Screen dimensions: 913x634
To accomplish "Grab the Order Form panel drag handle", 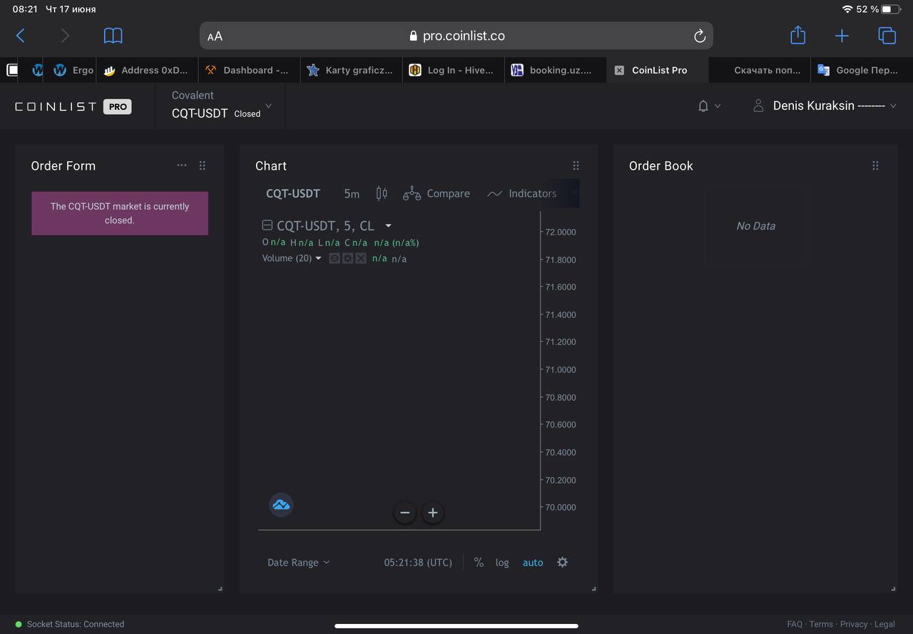I will tap(203, 165).
